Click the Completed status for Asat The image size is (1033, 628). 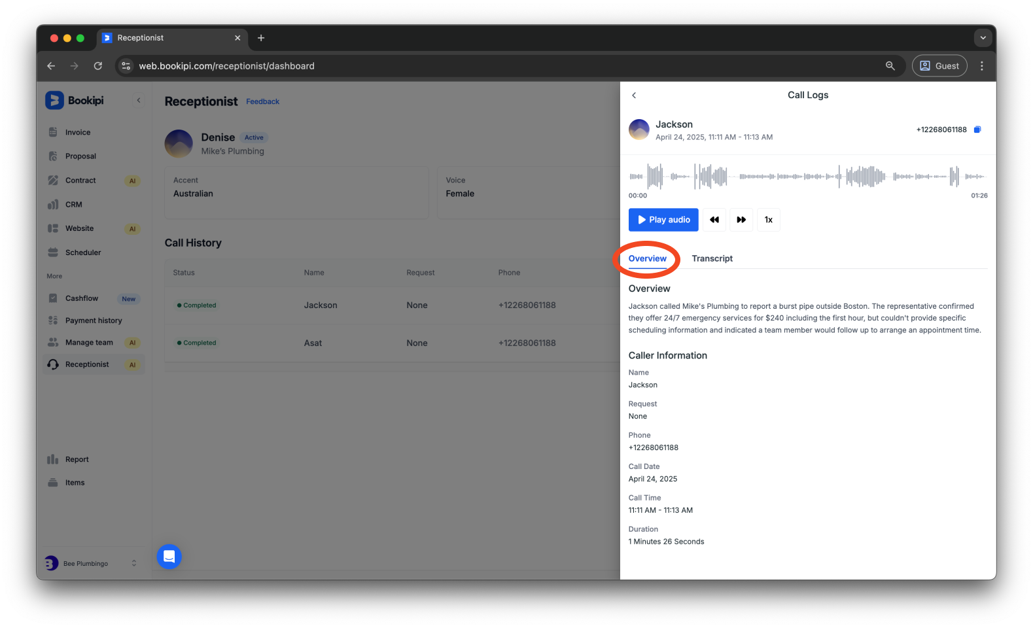click(x=196, y=343)
